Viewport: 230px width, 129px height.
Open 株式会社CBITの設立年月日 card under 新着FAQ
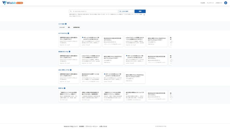click(x=157, y=96)
